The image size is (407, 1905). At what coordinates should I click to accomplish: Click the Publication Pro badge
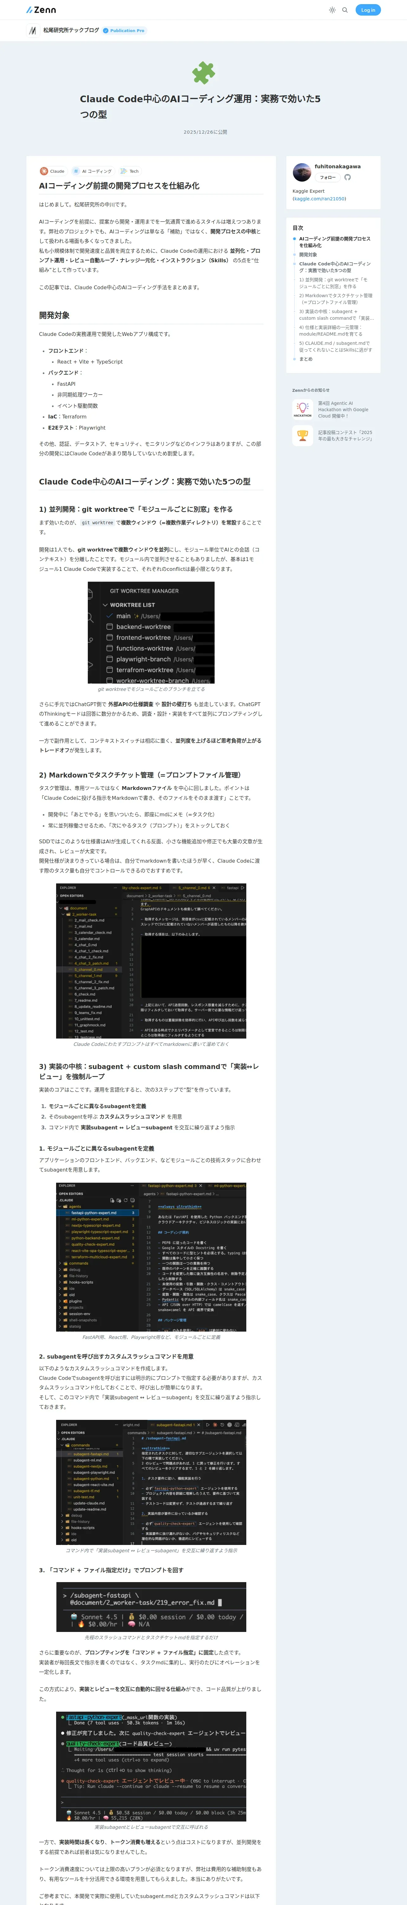(x=124, y=30)
